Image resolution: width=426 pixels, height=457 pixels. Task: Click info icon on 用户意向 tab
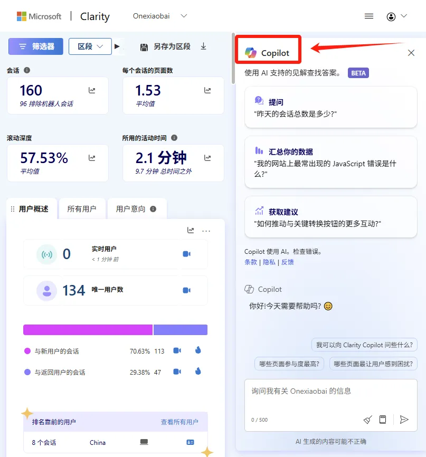153,208
